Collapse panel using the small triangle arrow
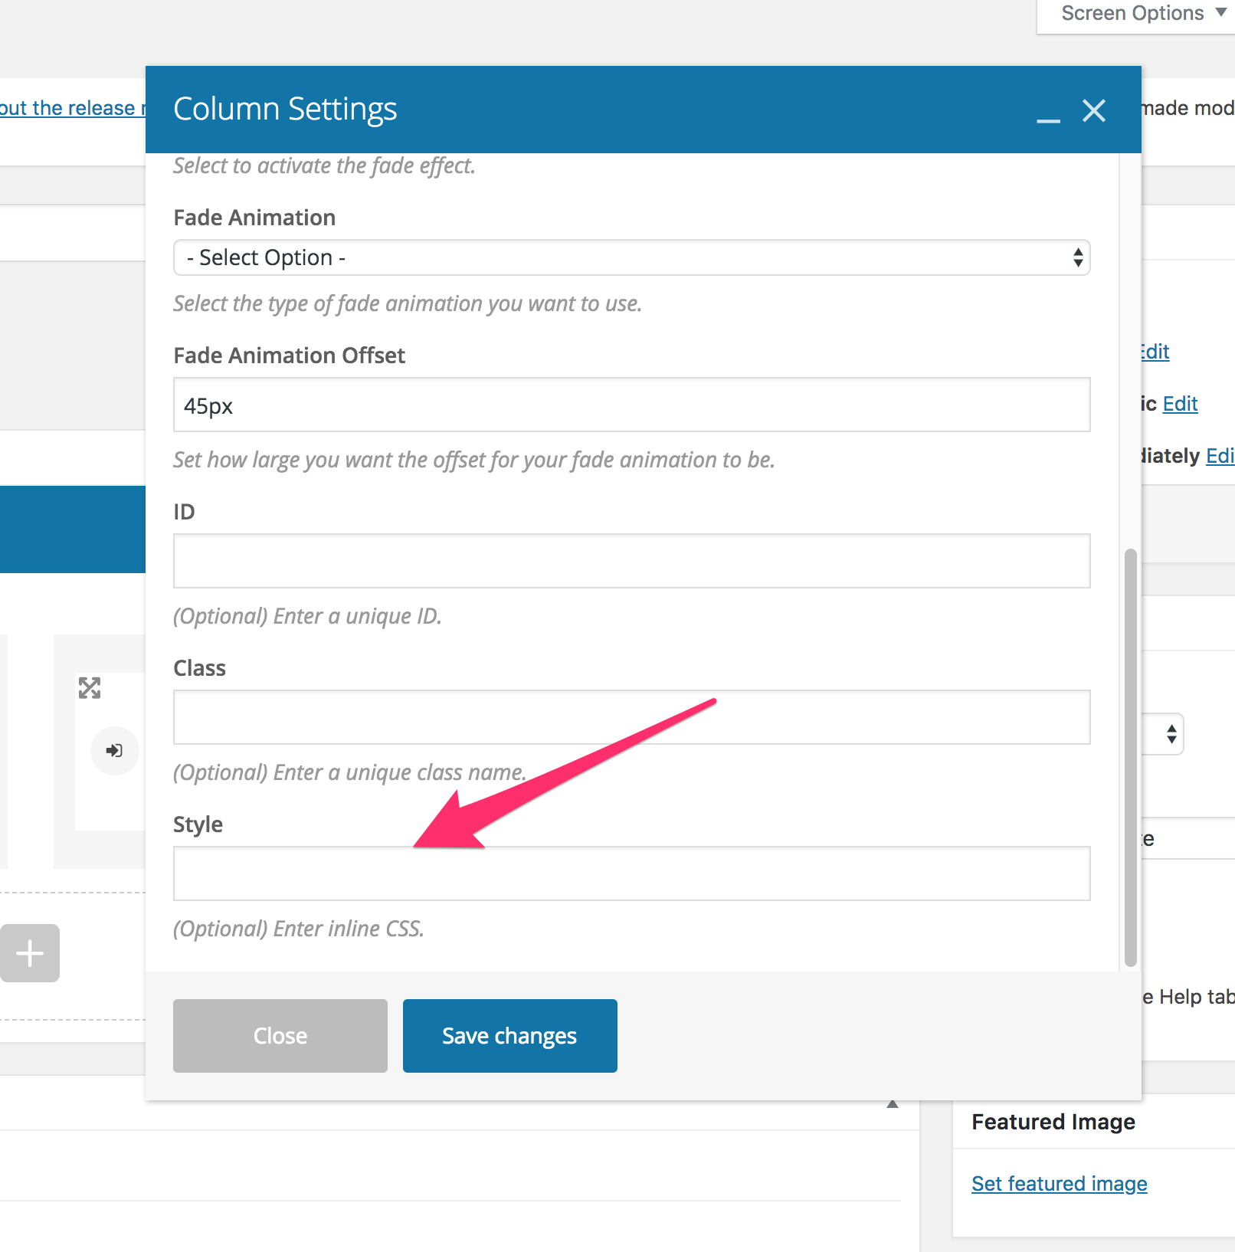The height and width of the screenshot is (1252, 1235). coord(892,1104)
